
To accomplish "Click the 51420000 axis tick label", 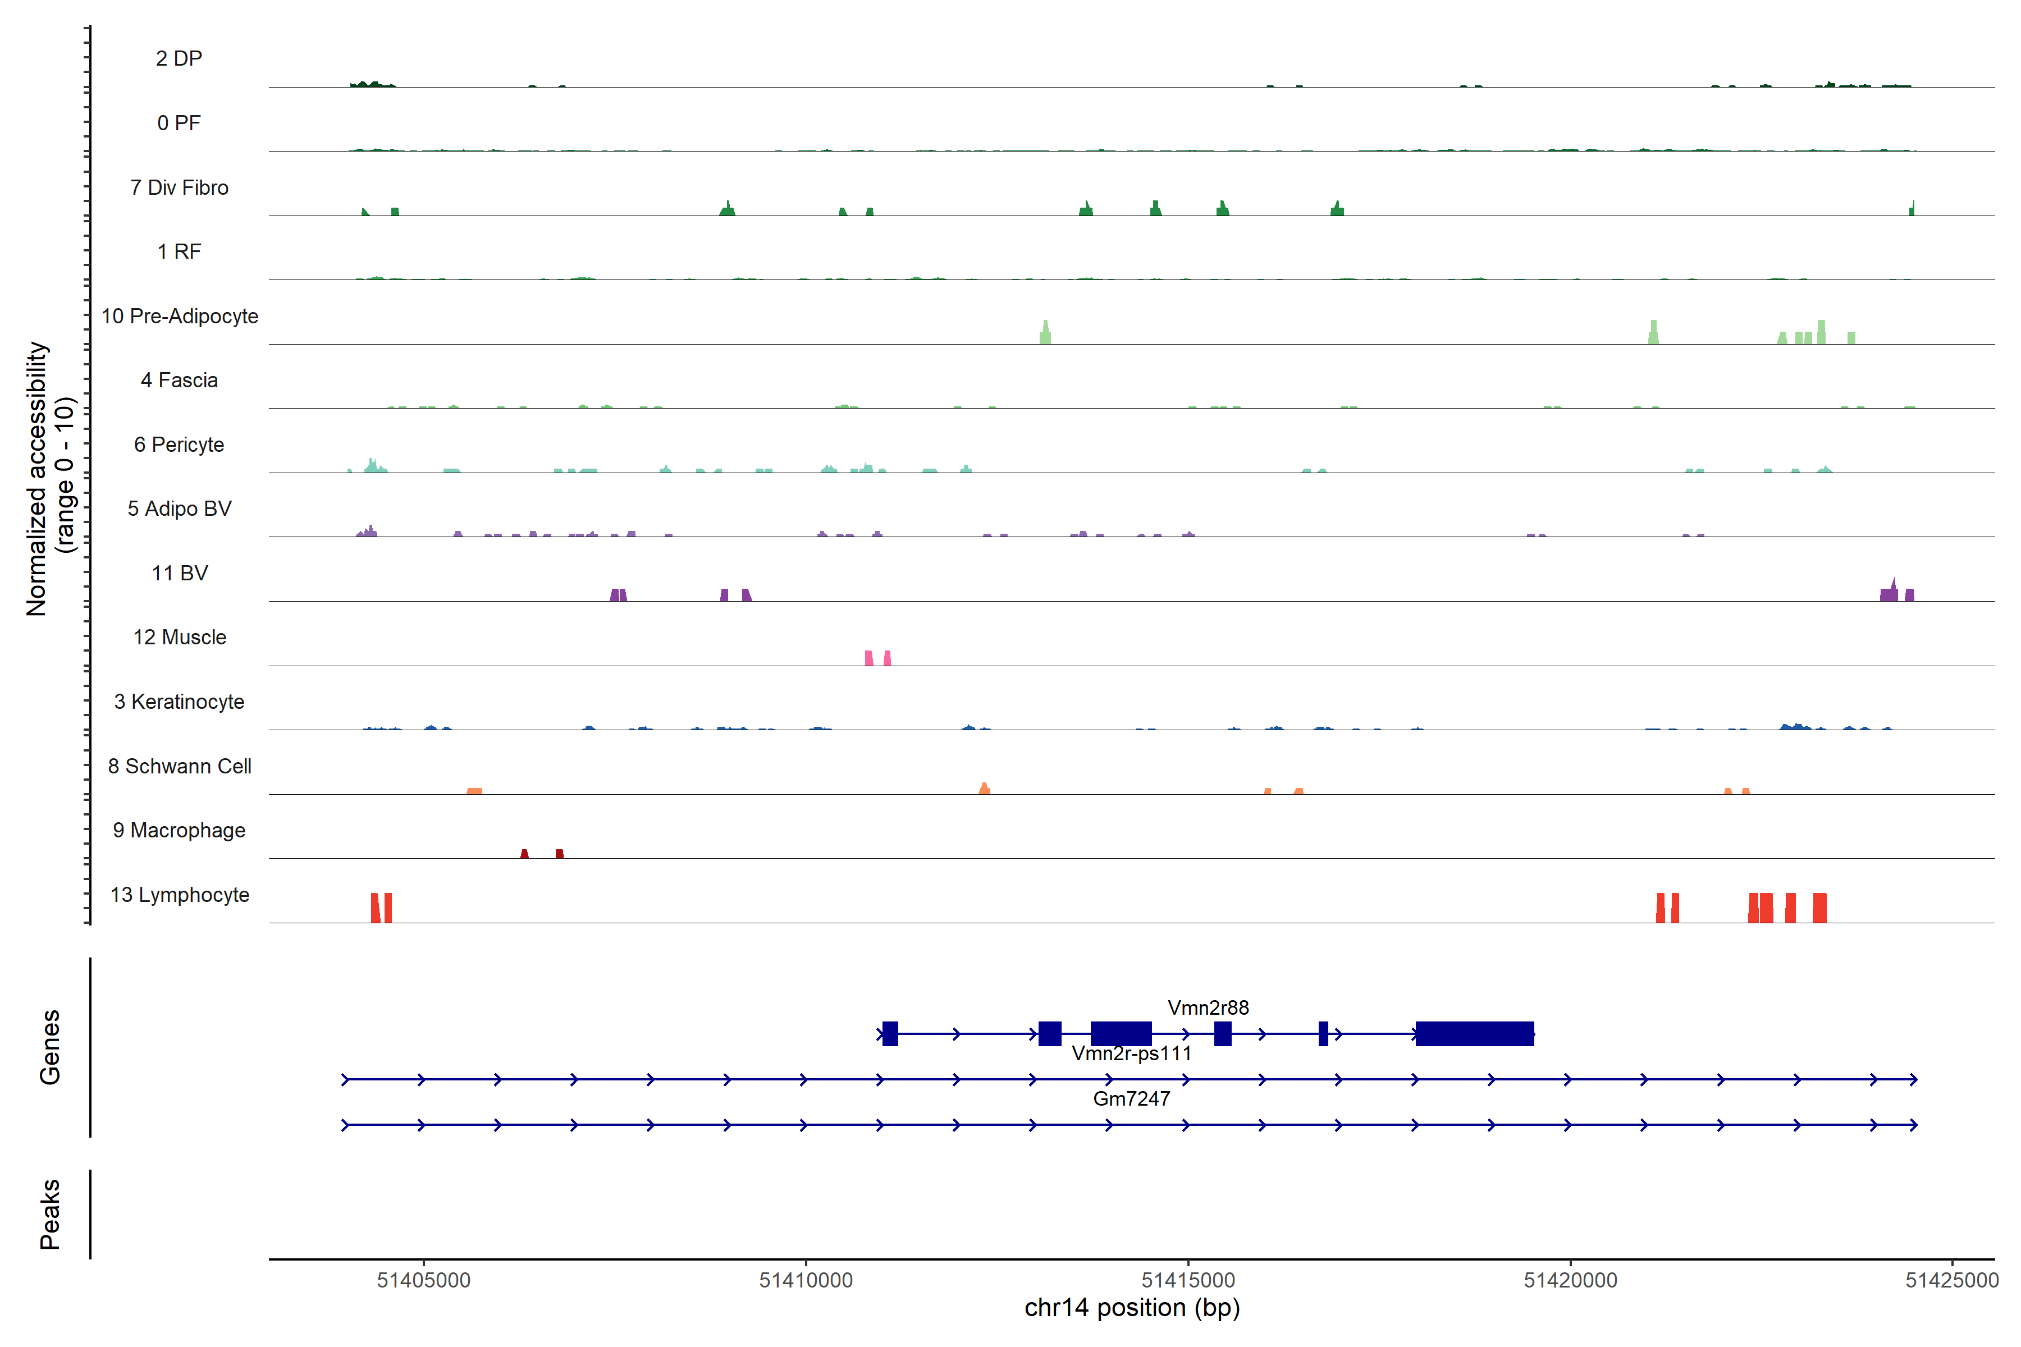I will click(1570, 1280).
